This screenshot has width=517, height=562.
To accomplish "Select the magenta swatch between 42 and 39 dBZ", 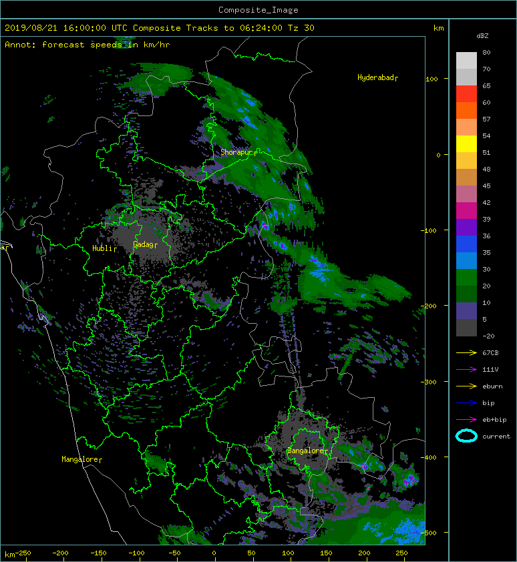I will pos(466,210).
